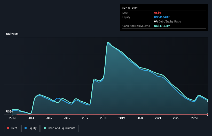
Task: Click the Cash And Equivalents tooltip label
Action: point(136,26)
